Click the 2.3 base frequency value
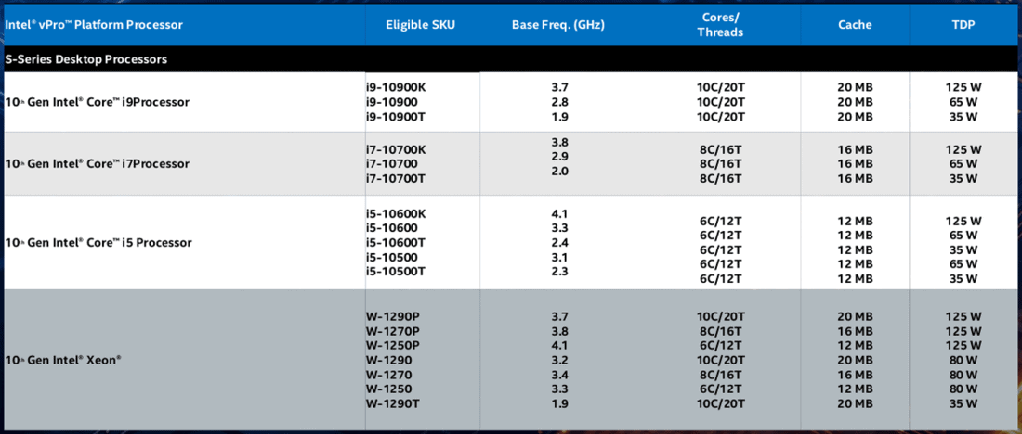 tap(560, 272)
